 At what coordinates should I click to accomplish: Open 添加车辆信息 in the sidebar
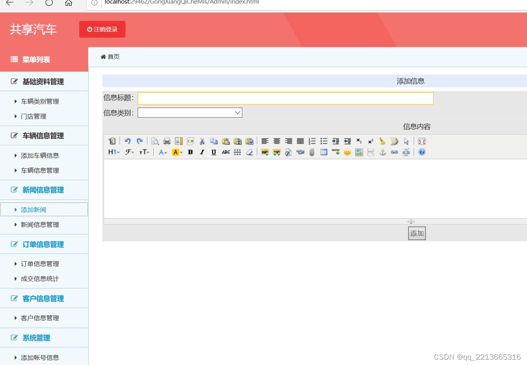point(40,156)
